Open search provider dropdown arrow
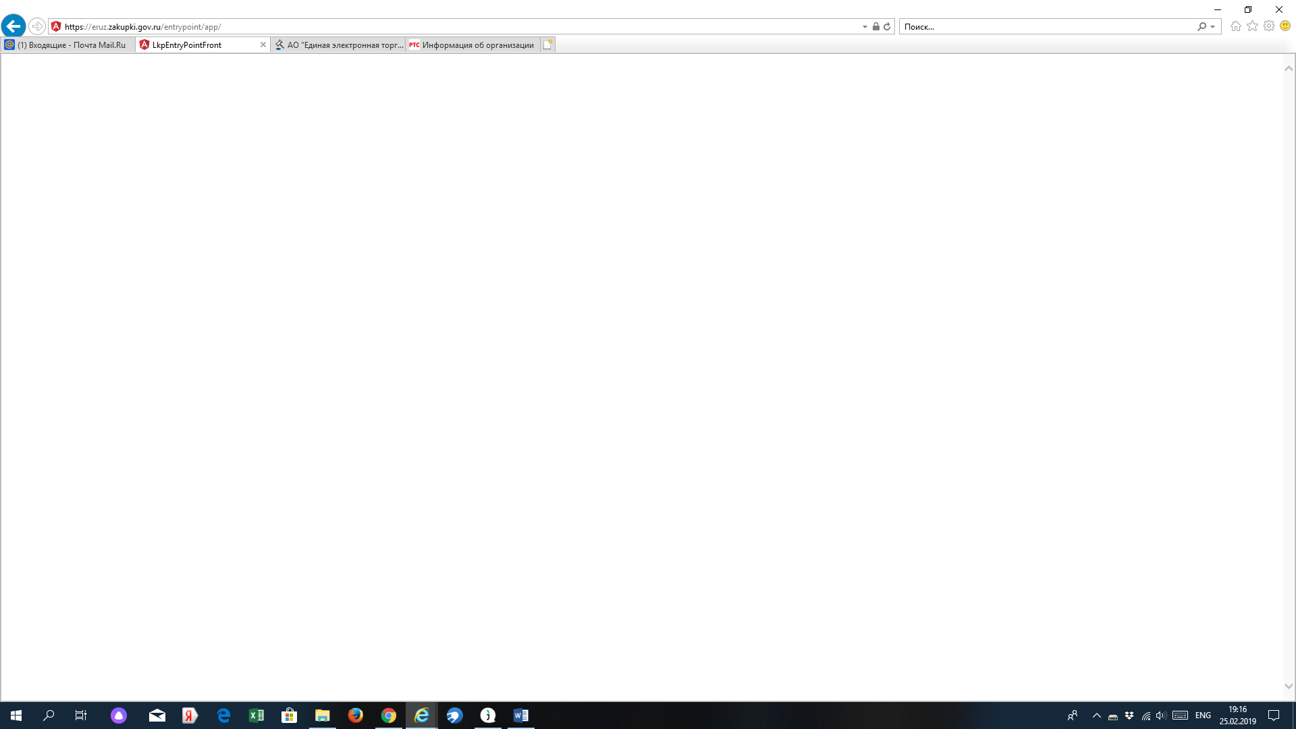1296x729 pixels. [x=1213, y=26]
